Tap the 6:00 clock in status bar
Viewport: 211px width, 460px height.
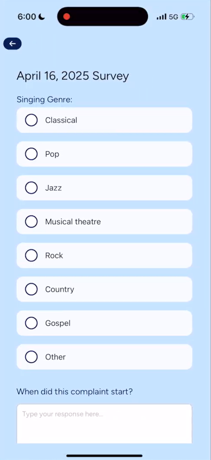(27, 17)
